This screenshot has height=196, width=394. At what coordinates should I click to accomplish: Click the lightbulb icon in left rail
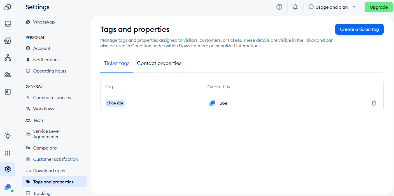click(8, 136)
